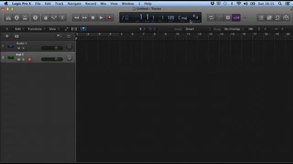Open the Edit dropdown in tracks area
293x164 pixels.
(x=19, y=29)
